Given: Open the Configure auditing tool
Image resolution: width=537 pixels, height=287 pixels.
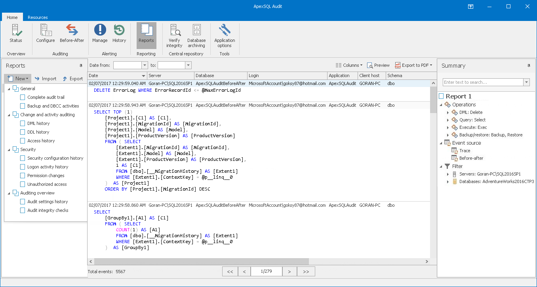Looking at the screenshot, I should click(x=46, y=34).
